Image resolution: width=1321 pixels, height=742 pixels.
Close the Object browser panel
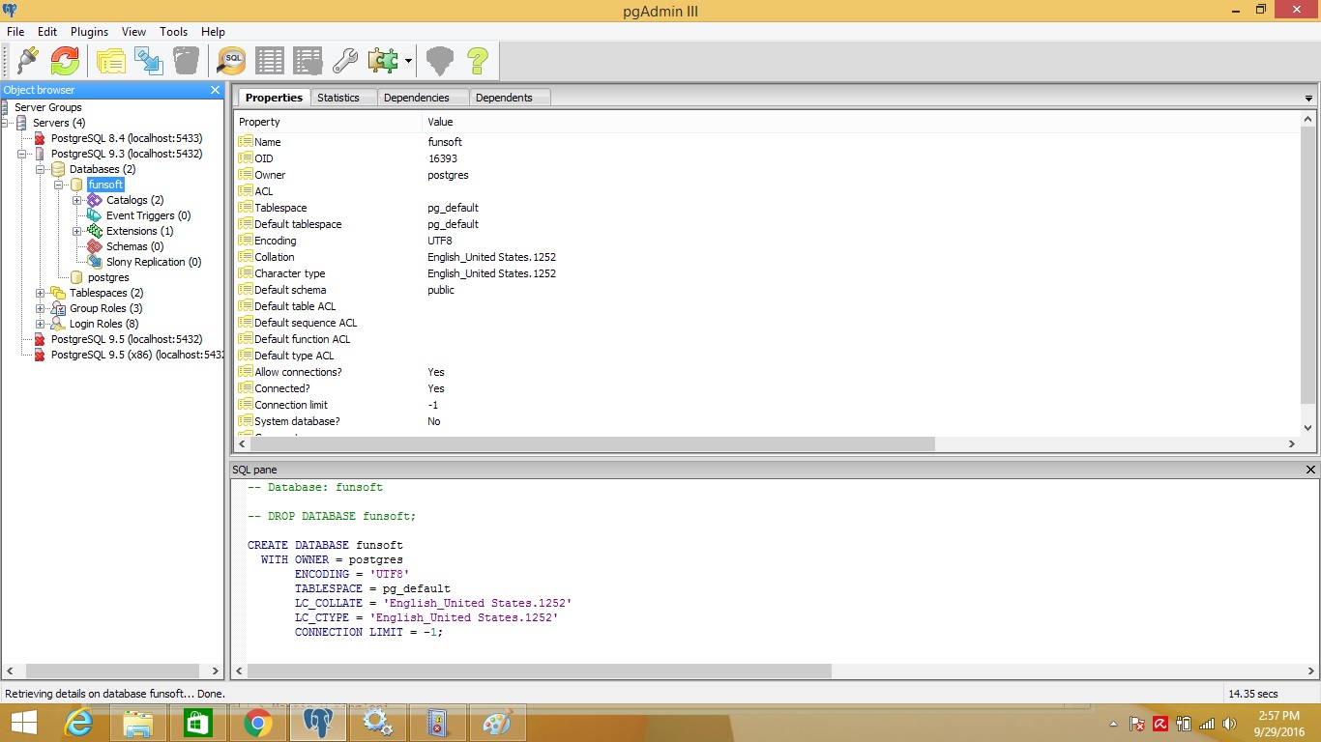tap(215, 90)
